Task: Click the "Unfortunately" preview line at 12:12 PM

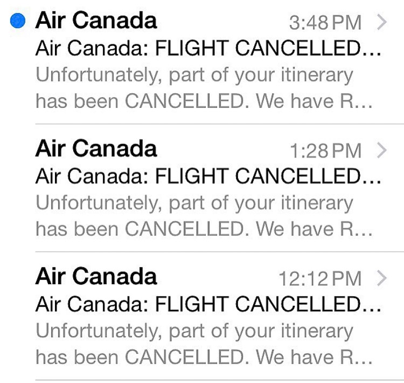Action: 194,331
